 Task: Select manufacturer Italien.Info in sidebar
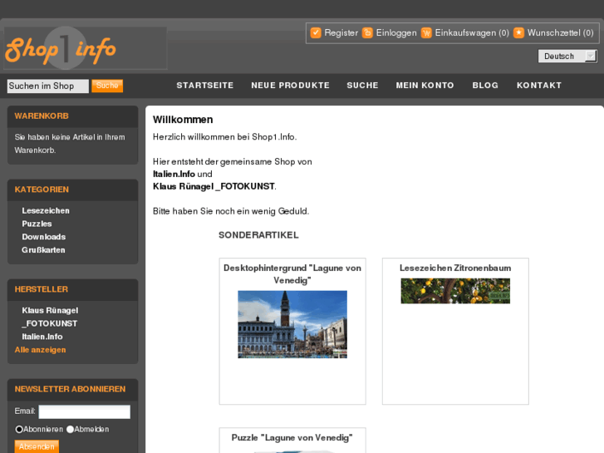click(x=42, y=337)
